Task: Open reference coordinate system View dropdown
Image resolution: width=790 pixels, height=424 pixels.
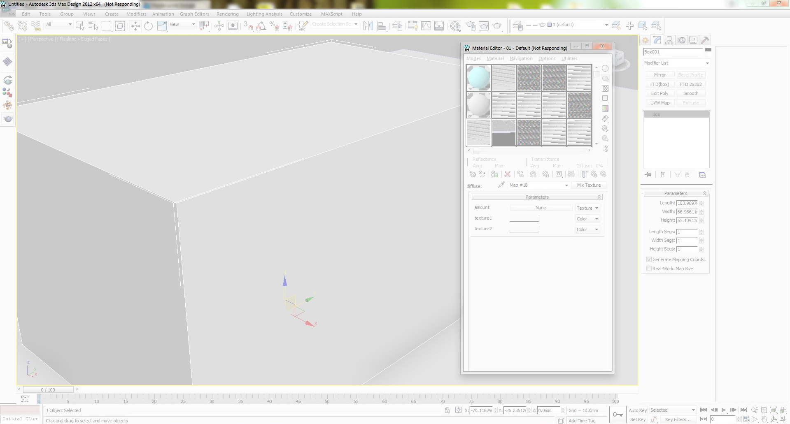Action: click(x=182, y=25)
